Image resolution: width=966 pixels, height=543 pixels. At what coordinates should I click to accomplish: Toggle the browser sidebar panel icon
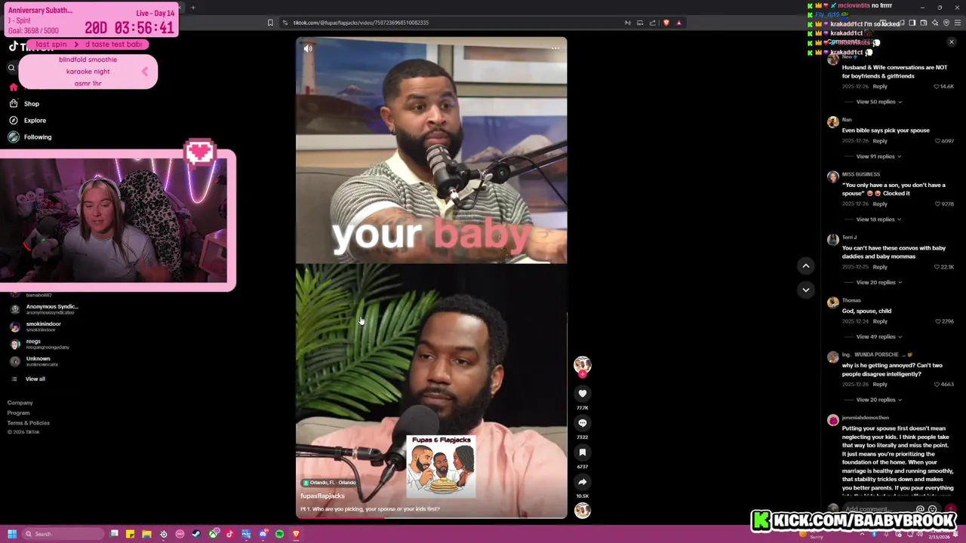pyautogui.click(x=912, y=23)
